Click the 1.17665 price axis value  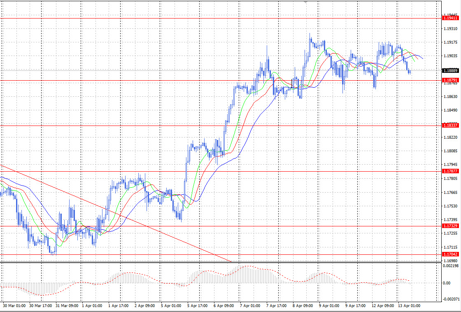pos(450,193)
